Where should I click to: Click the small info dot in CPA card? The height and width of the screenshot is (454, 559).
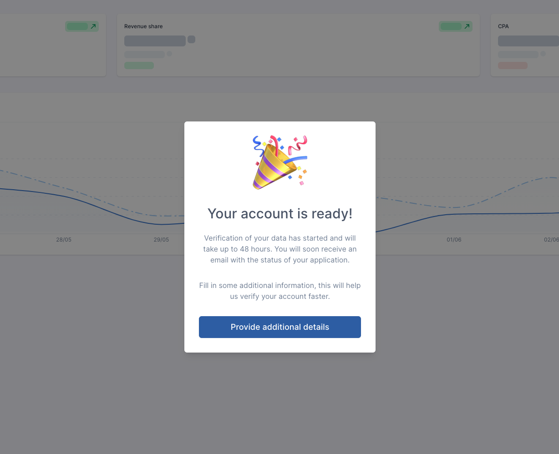pos(543,54)
